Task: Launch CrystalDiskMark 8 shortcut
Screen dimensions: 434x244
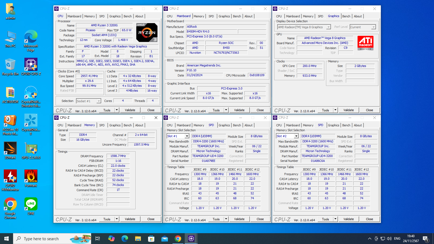Action: coord(31,125)
